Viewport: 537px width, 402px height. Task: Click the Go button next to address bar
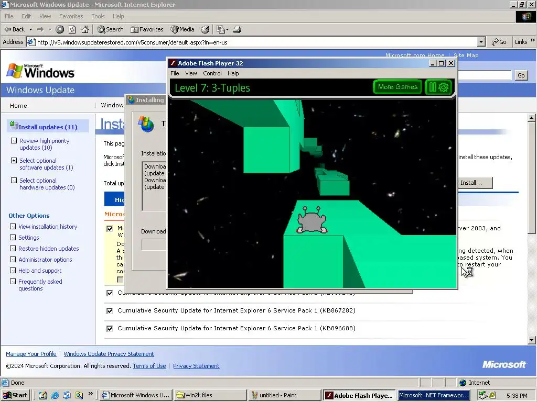click(x=499, y=42)
